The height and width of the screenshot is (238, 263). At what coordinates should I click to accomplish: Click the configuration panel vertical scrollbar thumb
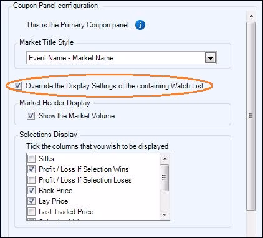pyautogui.click(x=251, y=117)
